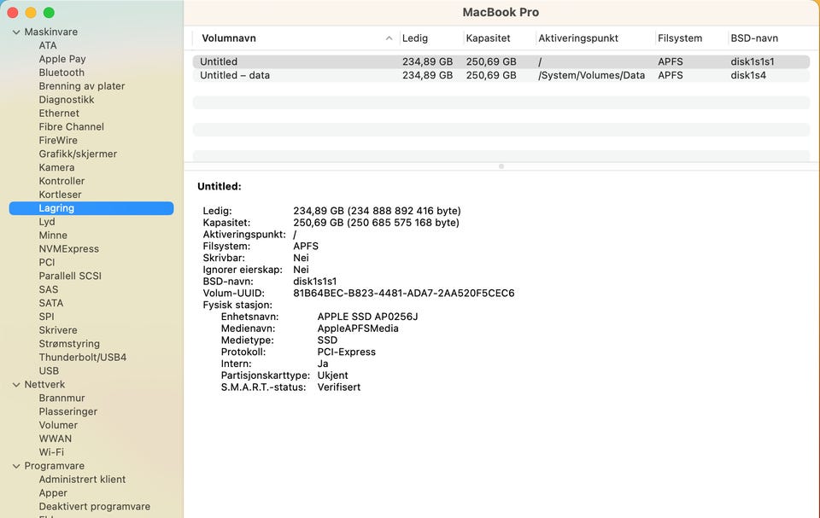Screen dimensions: 820x518
Task: Select Minne in sidebar
Action: click(53, 236)
